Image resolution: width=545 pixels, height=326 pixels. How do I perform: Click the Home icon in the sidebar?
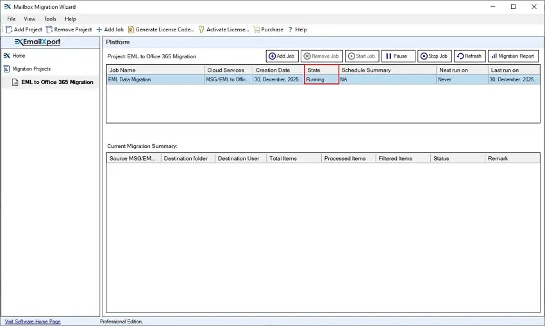(6, 56)
